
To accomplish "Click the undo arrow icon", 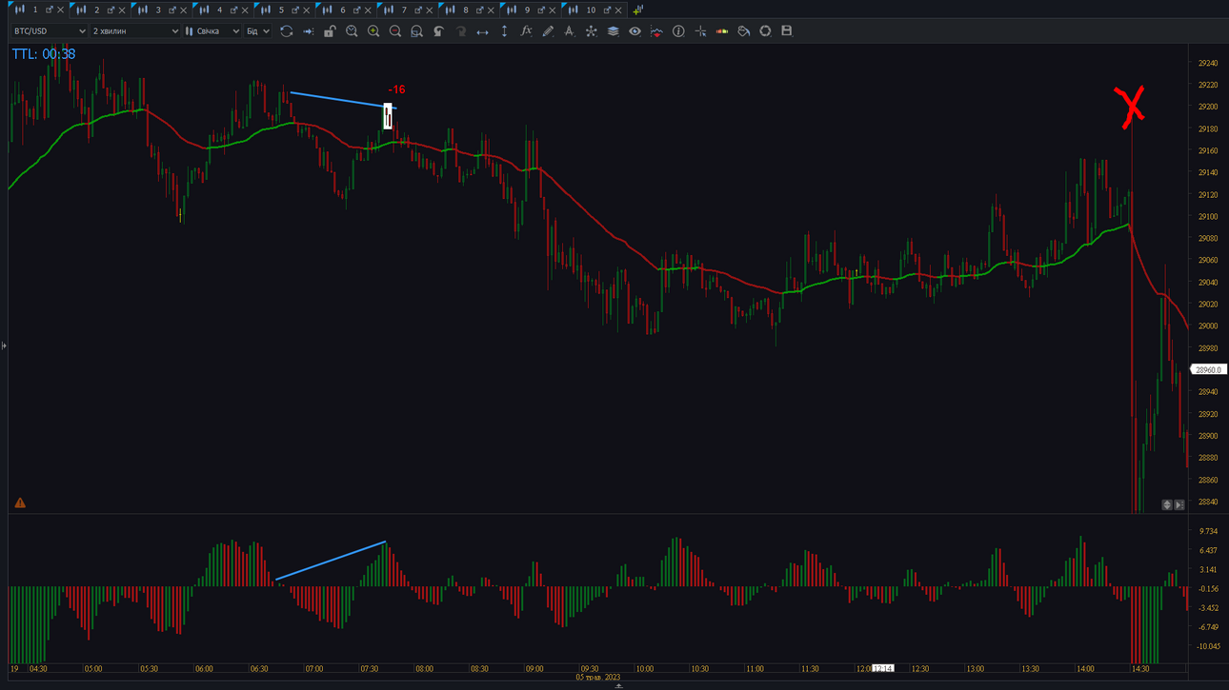I will [x=438, y=31].
